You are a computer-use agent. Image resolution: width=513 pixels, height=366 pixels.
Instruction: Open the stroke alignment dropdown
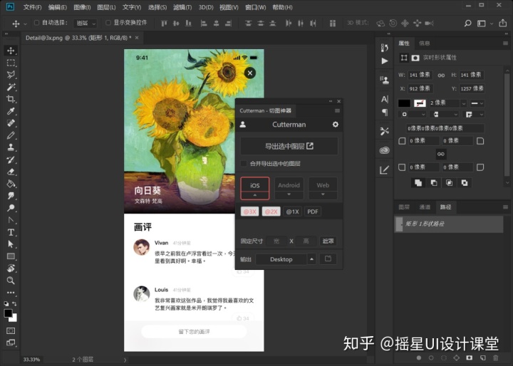(412, 115)
